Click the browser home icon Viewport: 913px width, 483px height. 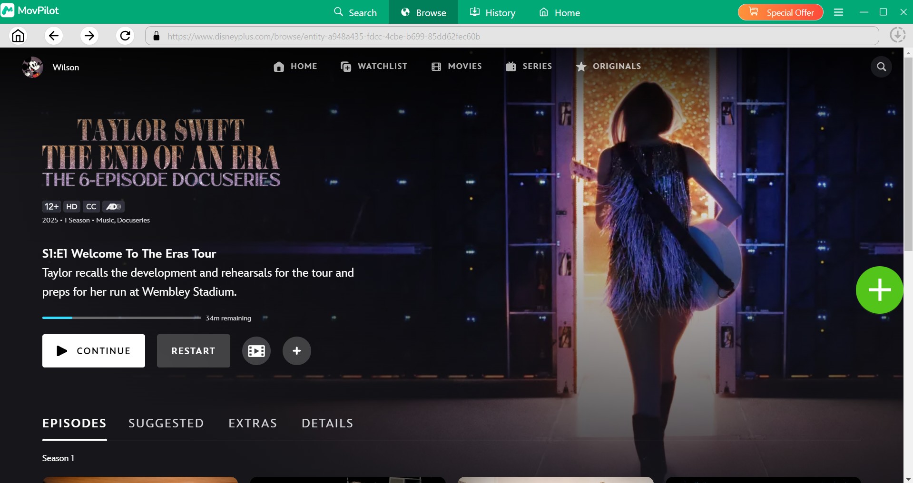(x=18, y=36)
